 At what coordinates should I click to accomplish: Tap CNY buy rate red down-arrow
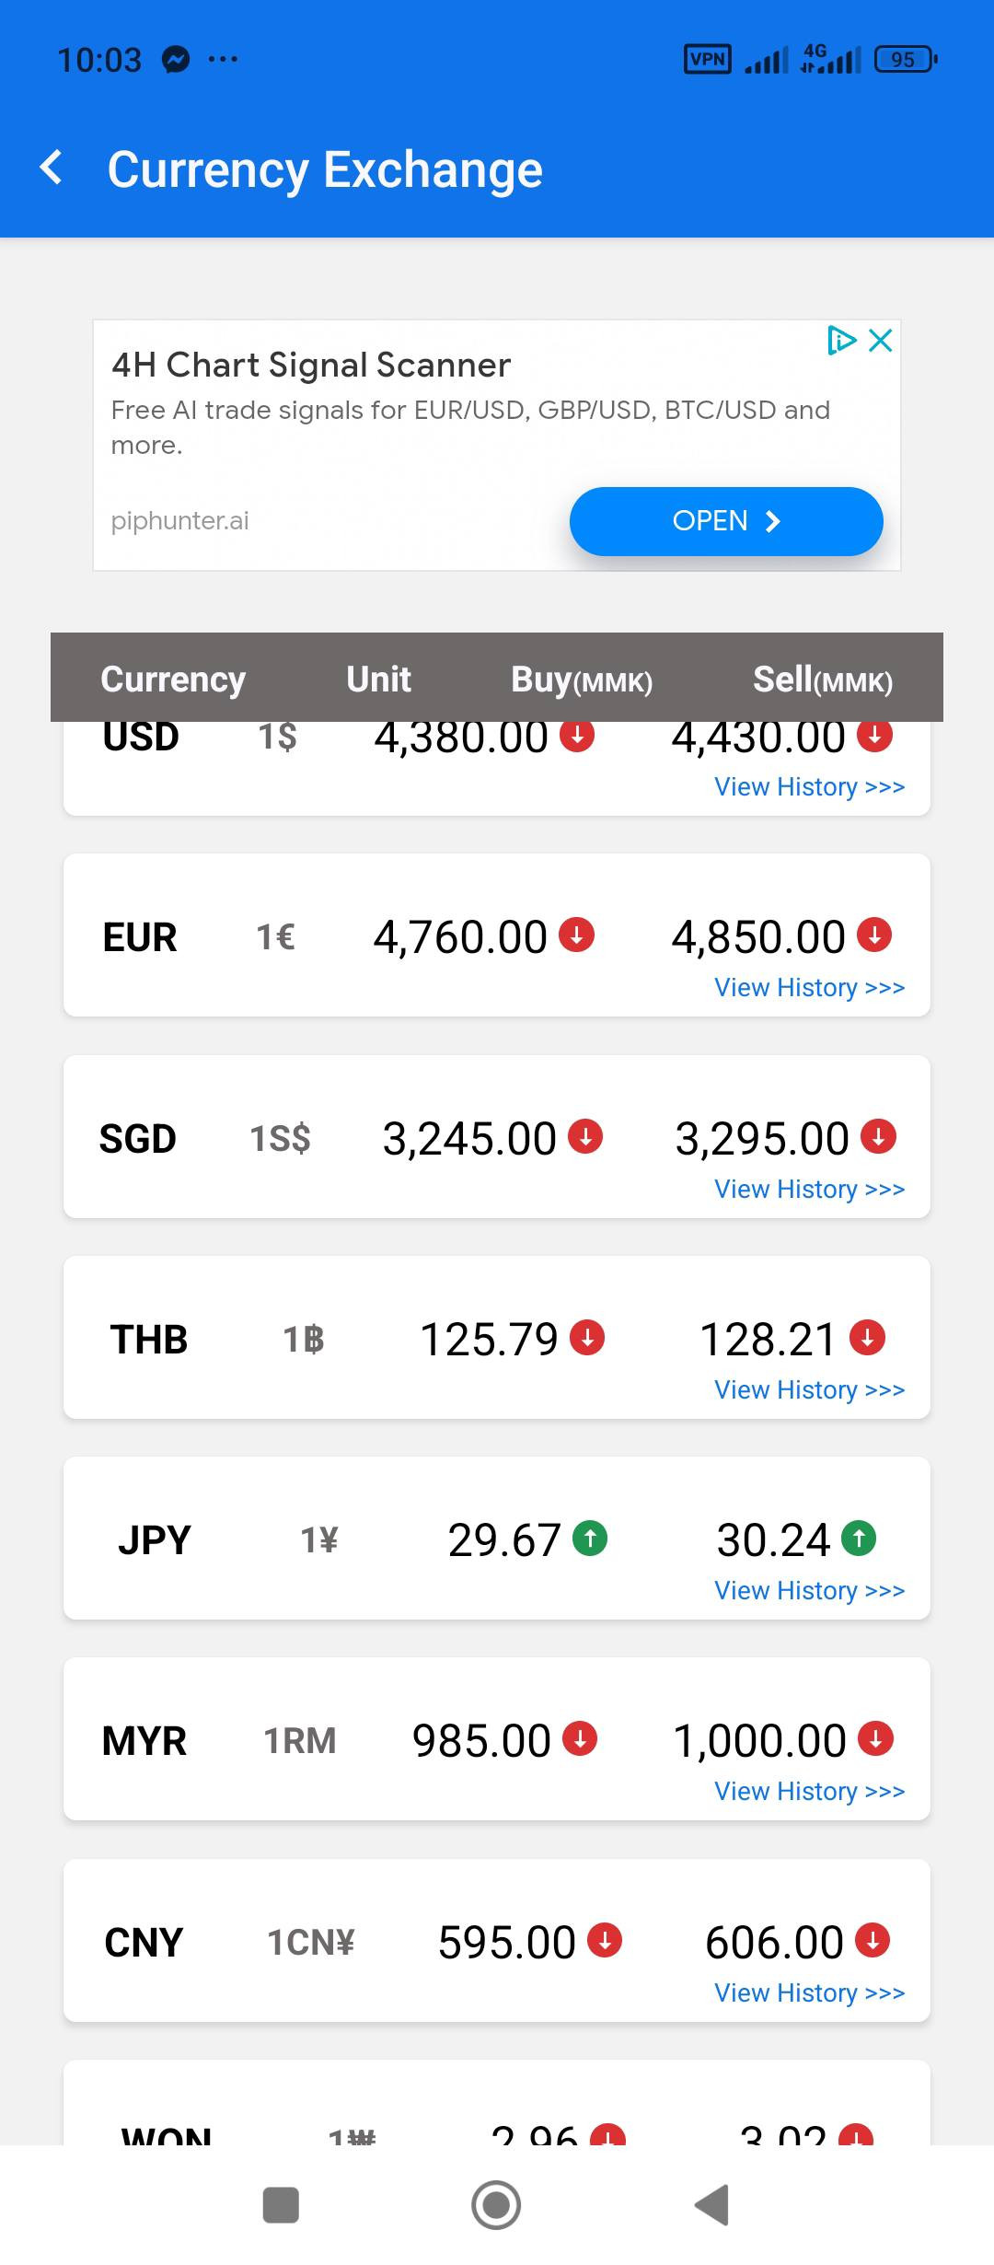(x=605, y=1940)
